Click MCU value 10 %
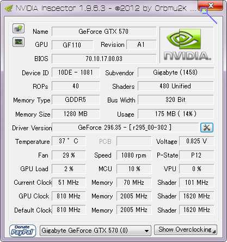 134,169
